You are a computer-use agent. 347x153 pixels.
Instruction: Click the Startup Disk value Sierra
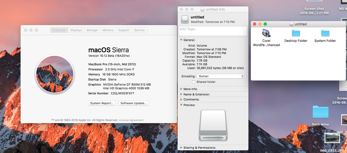(x=112, y=79)
